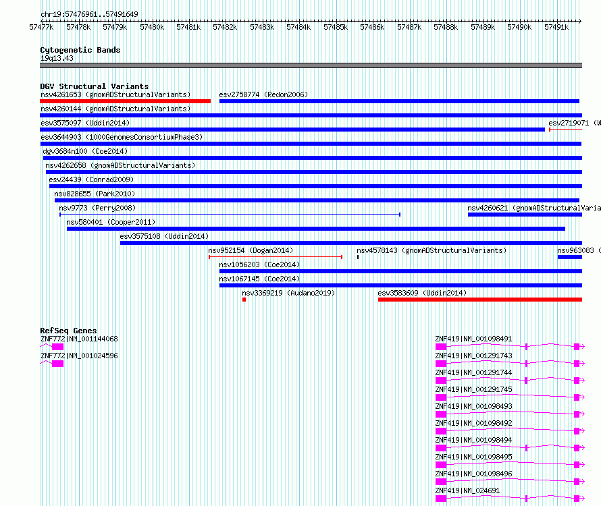Select the esv2758774 (Redon2006) label
The height and width of the screenshot is (506, 601).
point(263,94)
